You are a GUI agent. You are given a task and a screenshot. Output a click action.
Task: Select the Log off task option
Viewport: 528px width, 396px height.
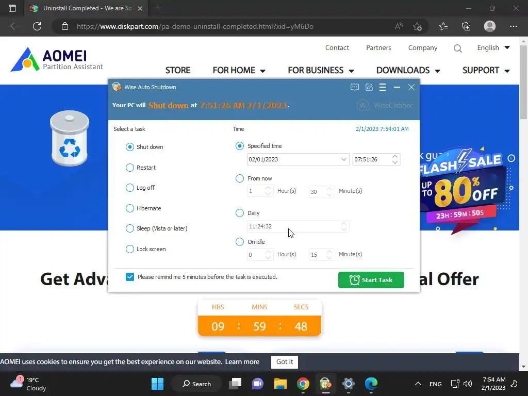[129, 188]
